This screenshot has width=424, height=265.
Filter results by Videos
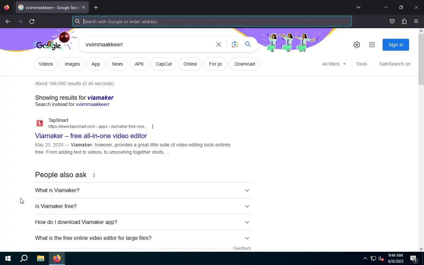pos(46,64)
